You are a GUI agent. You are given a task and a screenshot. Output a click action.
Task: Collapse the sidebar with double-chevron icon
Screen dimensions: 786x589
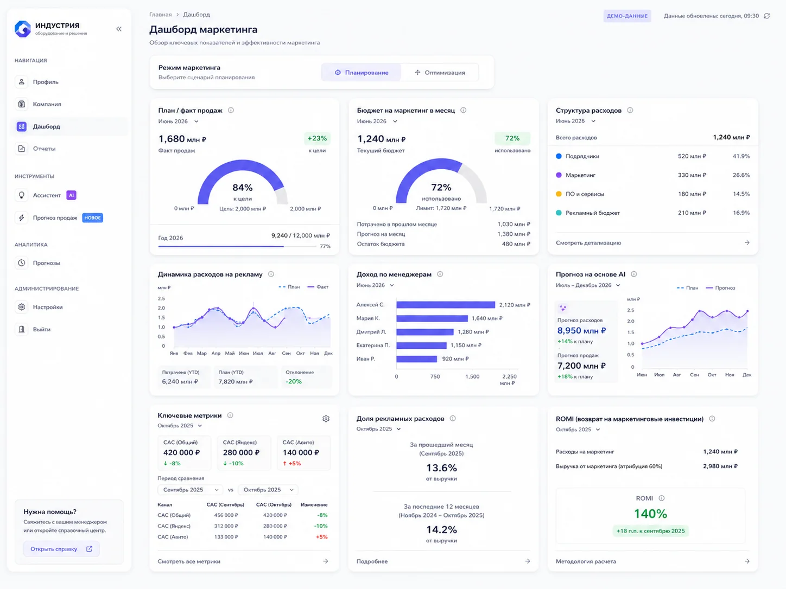119,29
